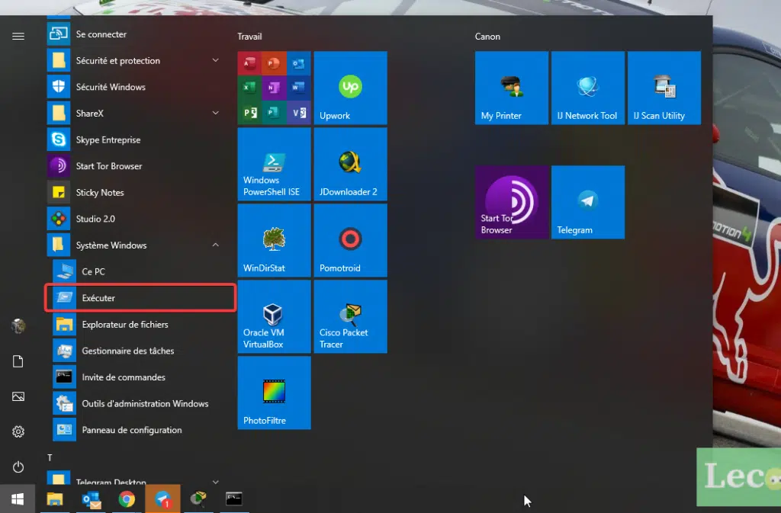Open Settings gear in Start sidebar
This screenshot has height=513, width=781.
pyautogui.click(x=18, y=431)
